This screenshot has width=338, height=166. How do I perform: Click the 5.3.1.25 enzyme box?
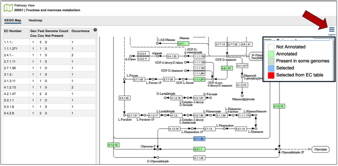pyautogui.click(x=124, y=98)
